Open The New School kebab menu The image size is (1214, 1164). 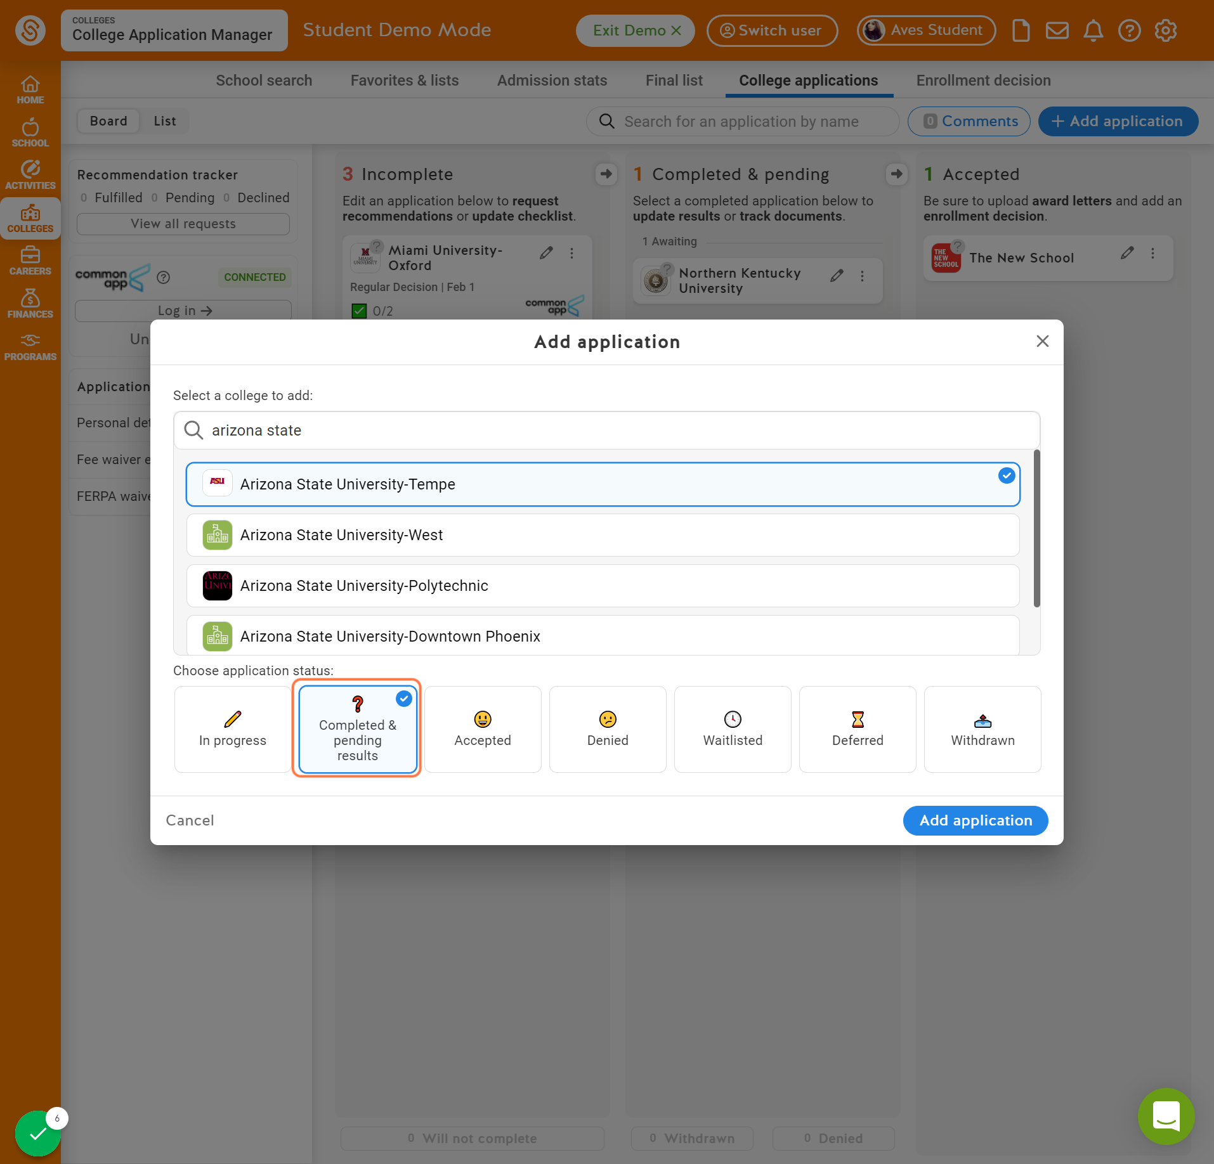point(1152,253)
